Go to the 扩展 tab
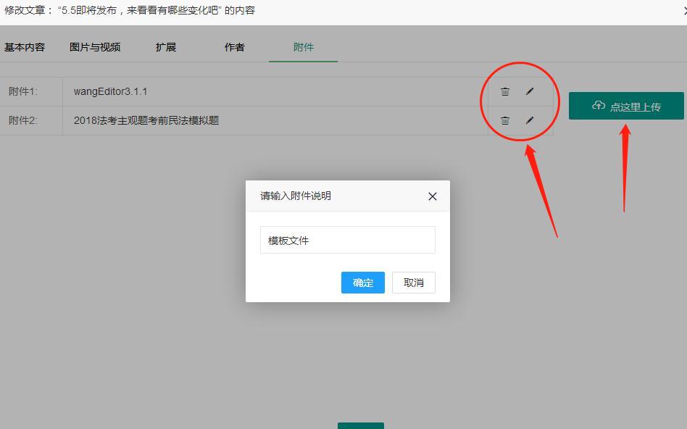This screenshot has height=429, width=687. coord(166,47)
